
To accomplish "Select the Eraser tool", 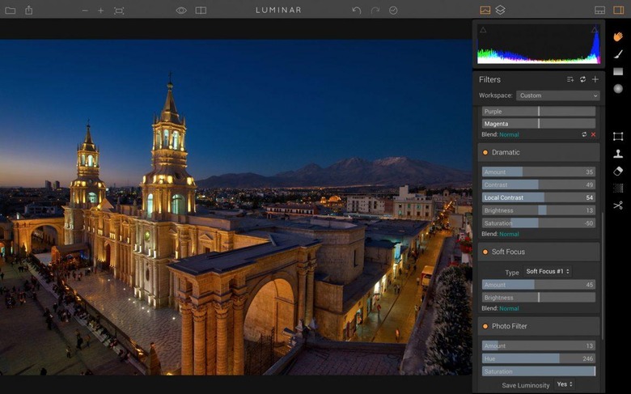I will (x=618, y=171).
